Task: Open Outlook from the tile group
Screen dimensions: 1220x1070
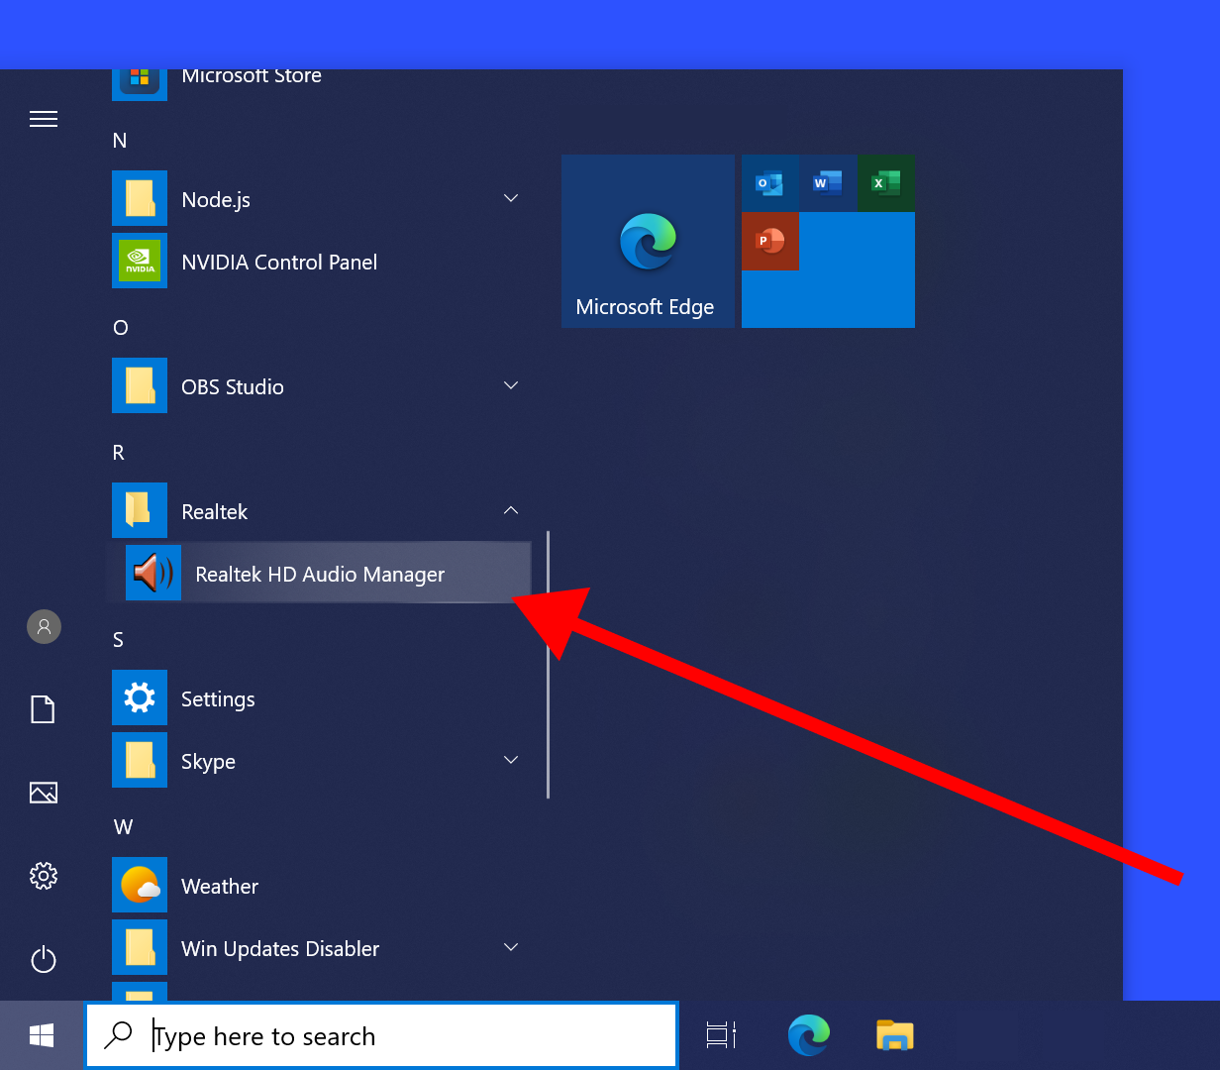Action: [x=770, y=182]
